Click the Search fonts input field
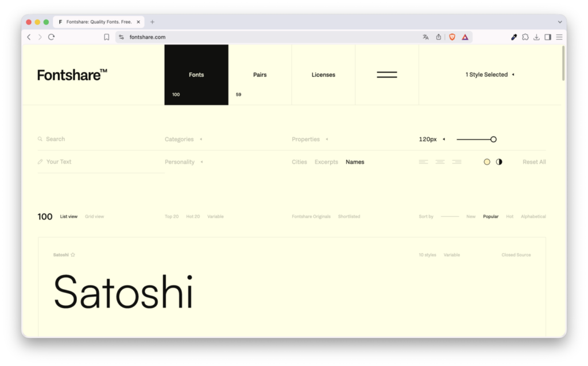Screen dimensions: 588x366 pyautogui.click(x=86, y=139)
